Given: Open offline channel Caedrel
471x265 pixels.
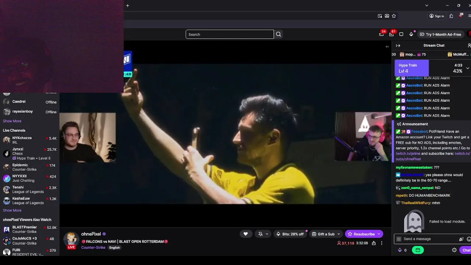Looking at the screenshot, I should coord(29,102).
